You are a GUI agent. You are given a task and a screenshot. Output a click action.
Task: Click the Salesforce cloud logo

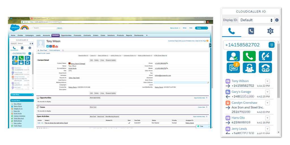(x=14, y=28)
